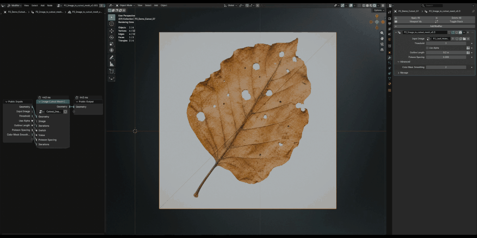This screenshot has height=238, width=477.
Task: Select the Annotate tool
Action: pos(111,58)
